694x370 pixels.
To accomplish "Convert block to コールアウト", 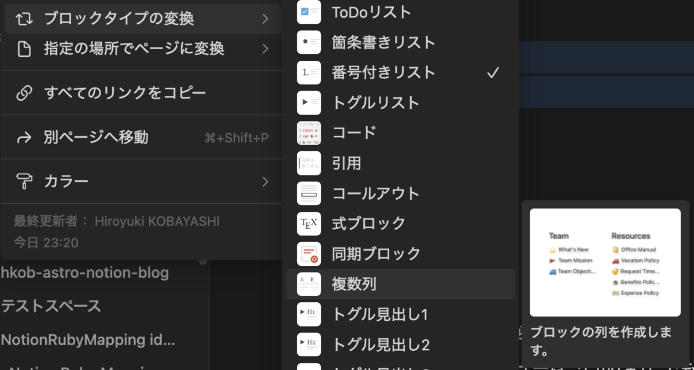I will 400,193.
